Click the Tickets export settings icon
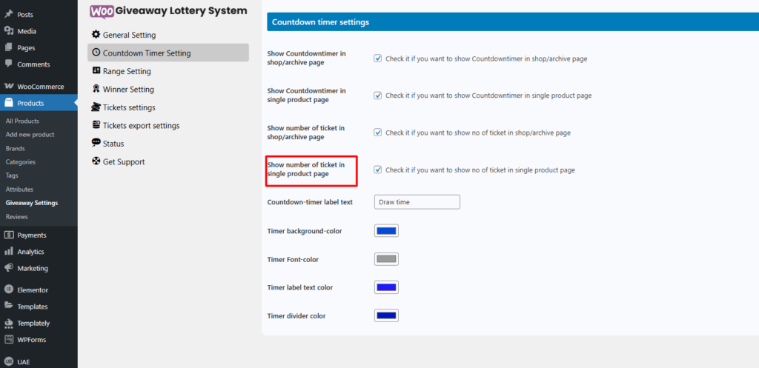Image resolution: width=759 pixels, height=368 pixels. pyautogui.click(x=96, y=124)
